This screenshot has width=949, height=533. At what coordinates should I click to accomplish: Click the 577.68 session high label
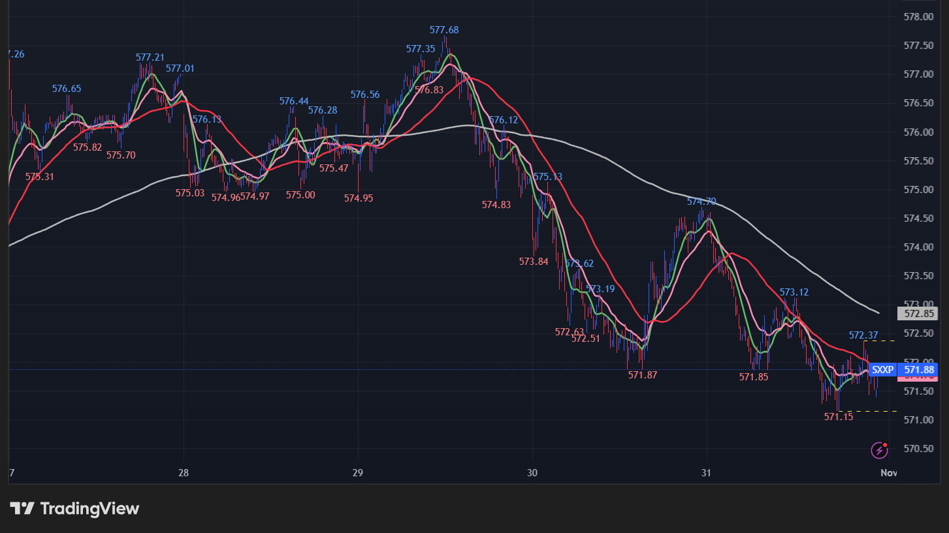pyautogui.click(x=444, y=29)
